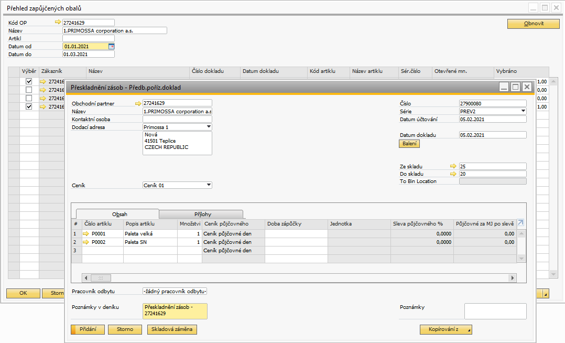Follow the Zákazník link arrow in second overview row
This screenshot has width=565, height=343.
click(43, 90)
